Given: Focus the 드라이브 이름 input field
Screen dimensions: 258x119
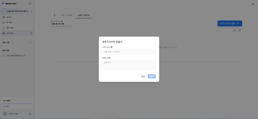Looking at the screenshot, I should pos(129,52).
